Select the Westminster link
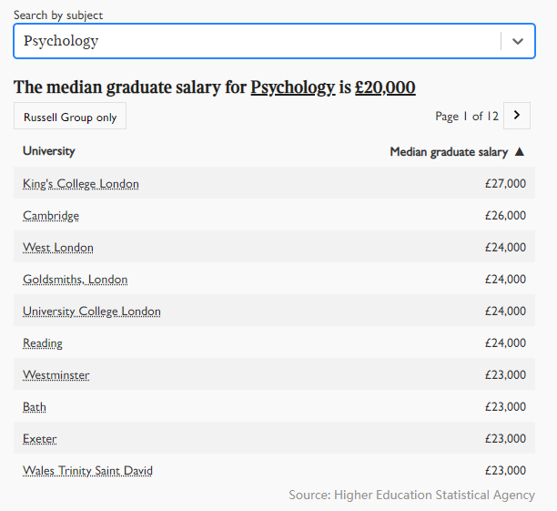Screen dimensions: 557x511 [x=56, y=375]
